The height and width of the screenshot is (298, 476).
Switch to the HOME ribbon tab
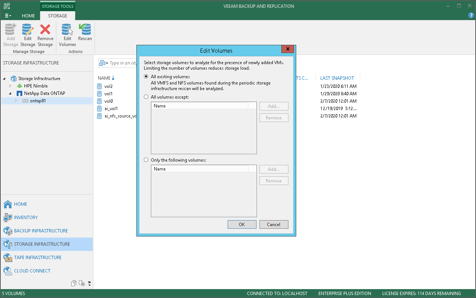[28, 16]
